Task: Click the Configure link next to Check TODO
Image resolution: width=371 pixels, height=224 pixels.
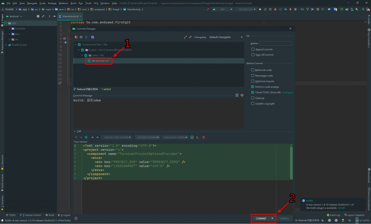Action: point(287,92)
